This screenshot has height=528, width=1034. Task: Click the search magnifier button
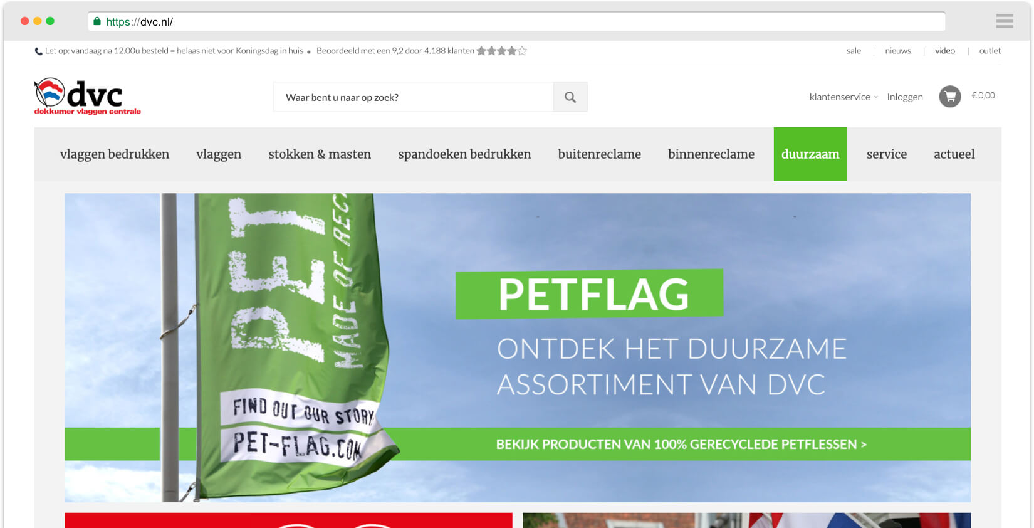pos(570,97)
